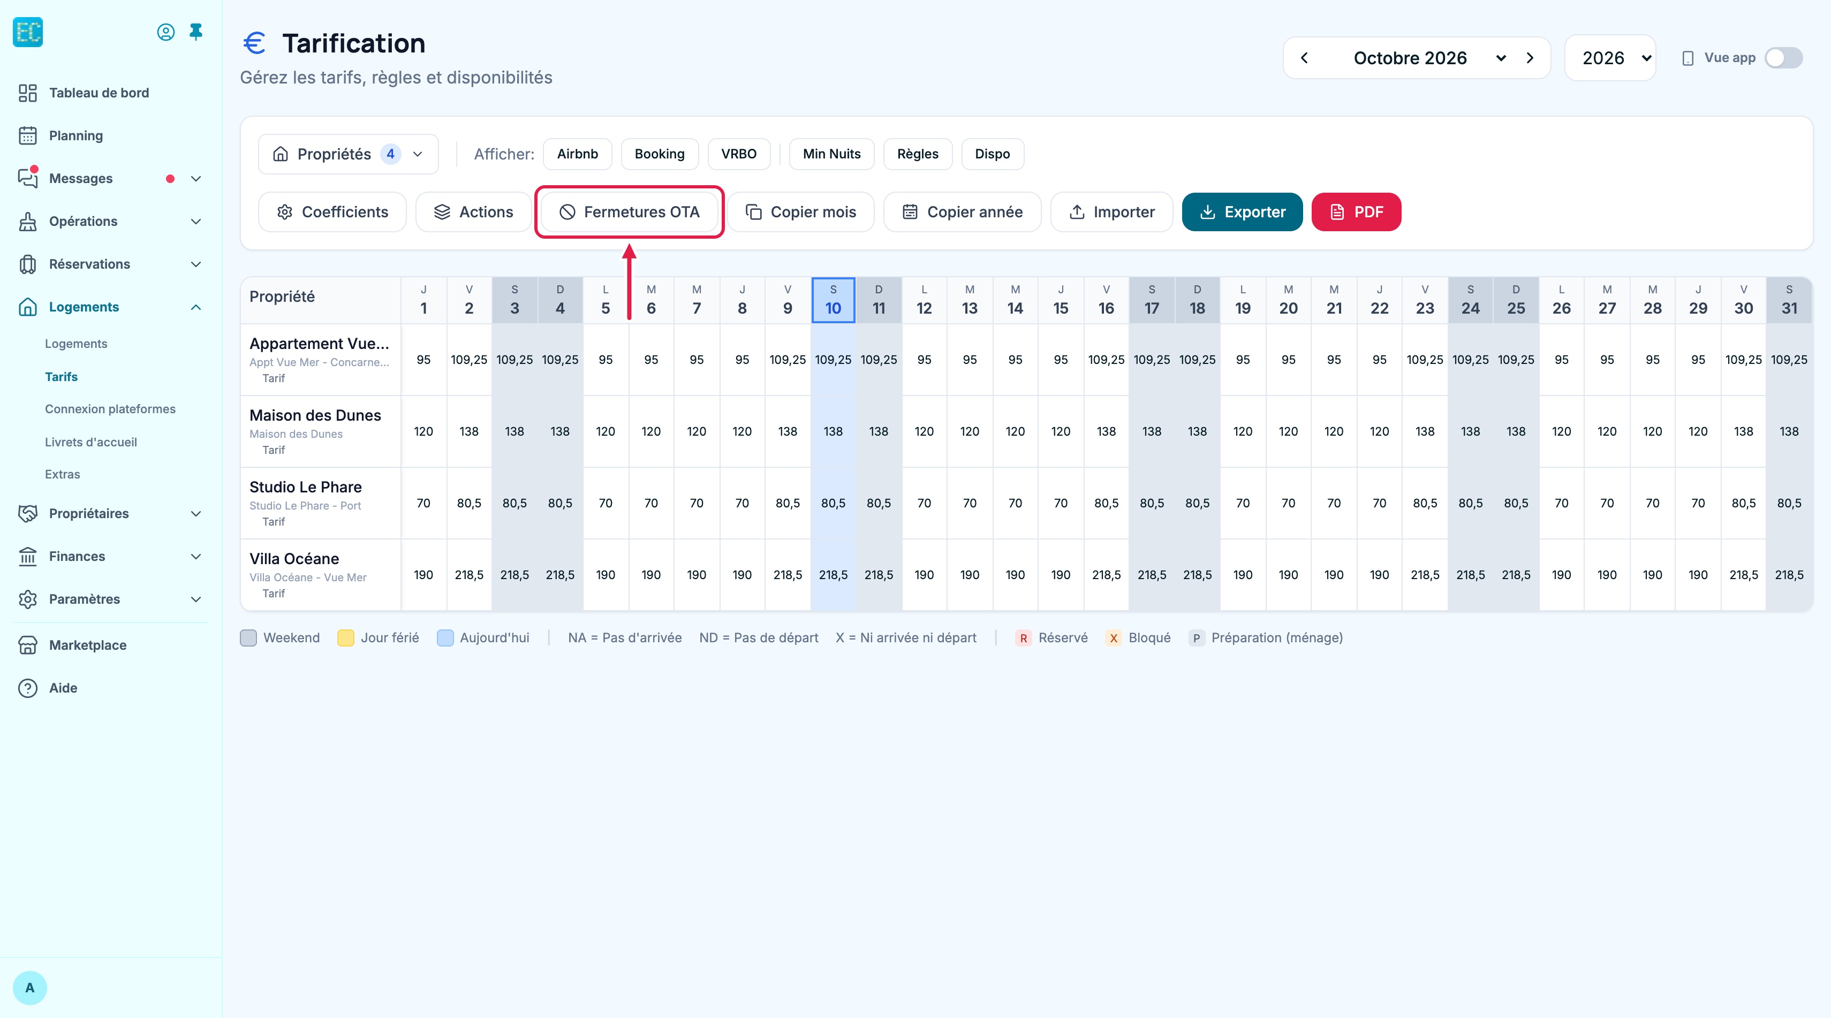Toggle VRBO display filter
Screen dimensions: 1831x1018
pyautogui.click(x=738, y=154)
